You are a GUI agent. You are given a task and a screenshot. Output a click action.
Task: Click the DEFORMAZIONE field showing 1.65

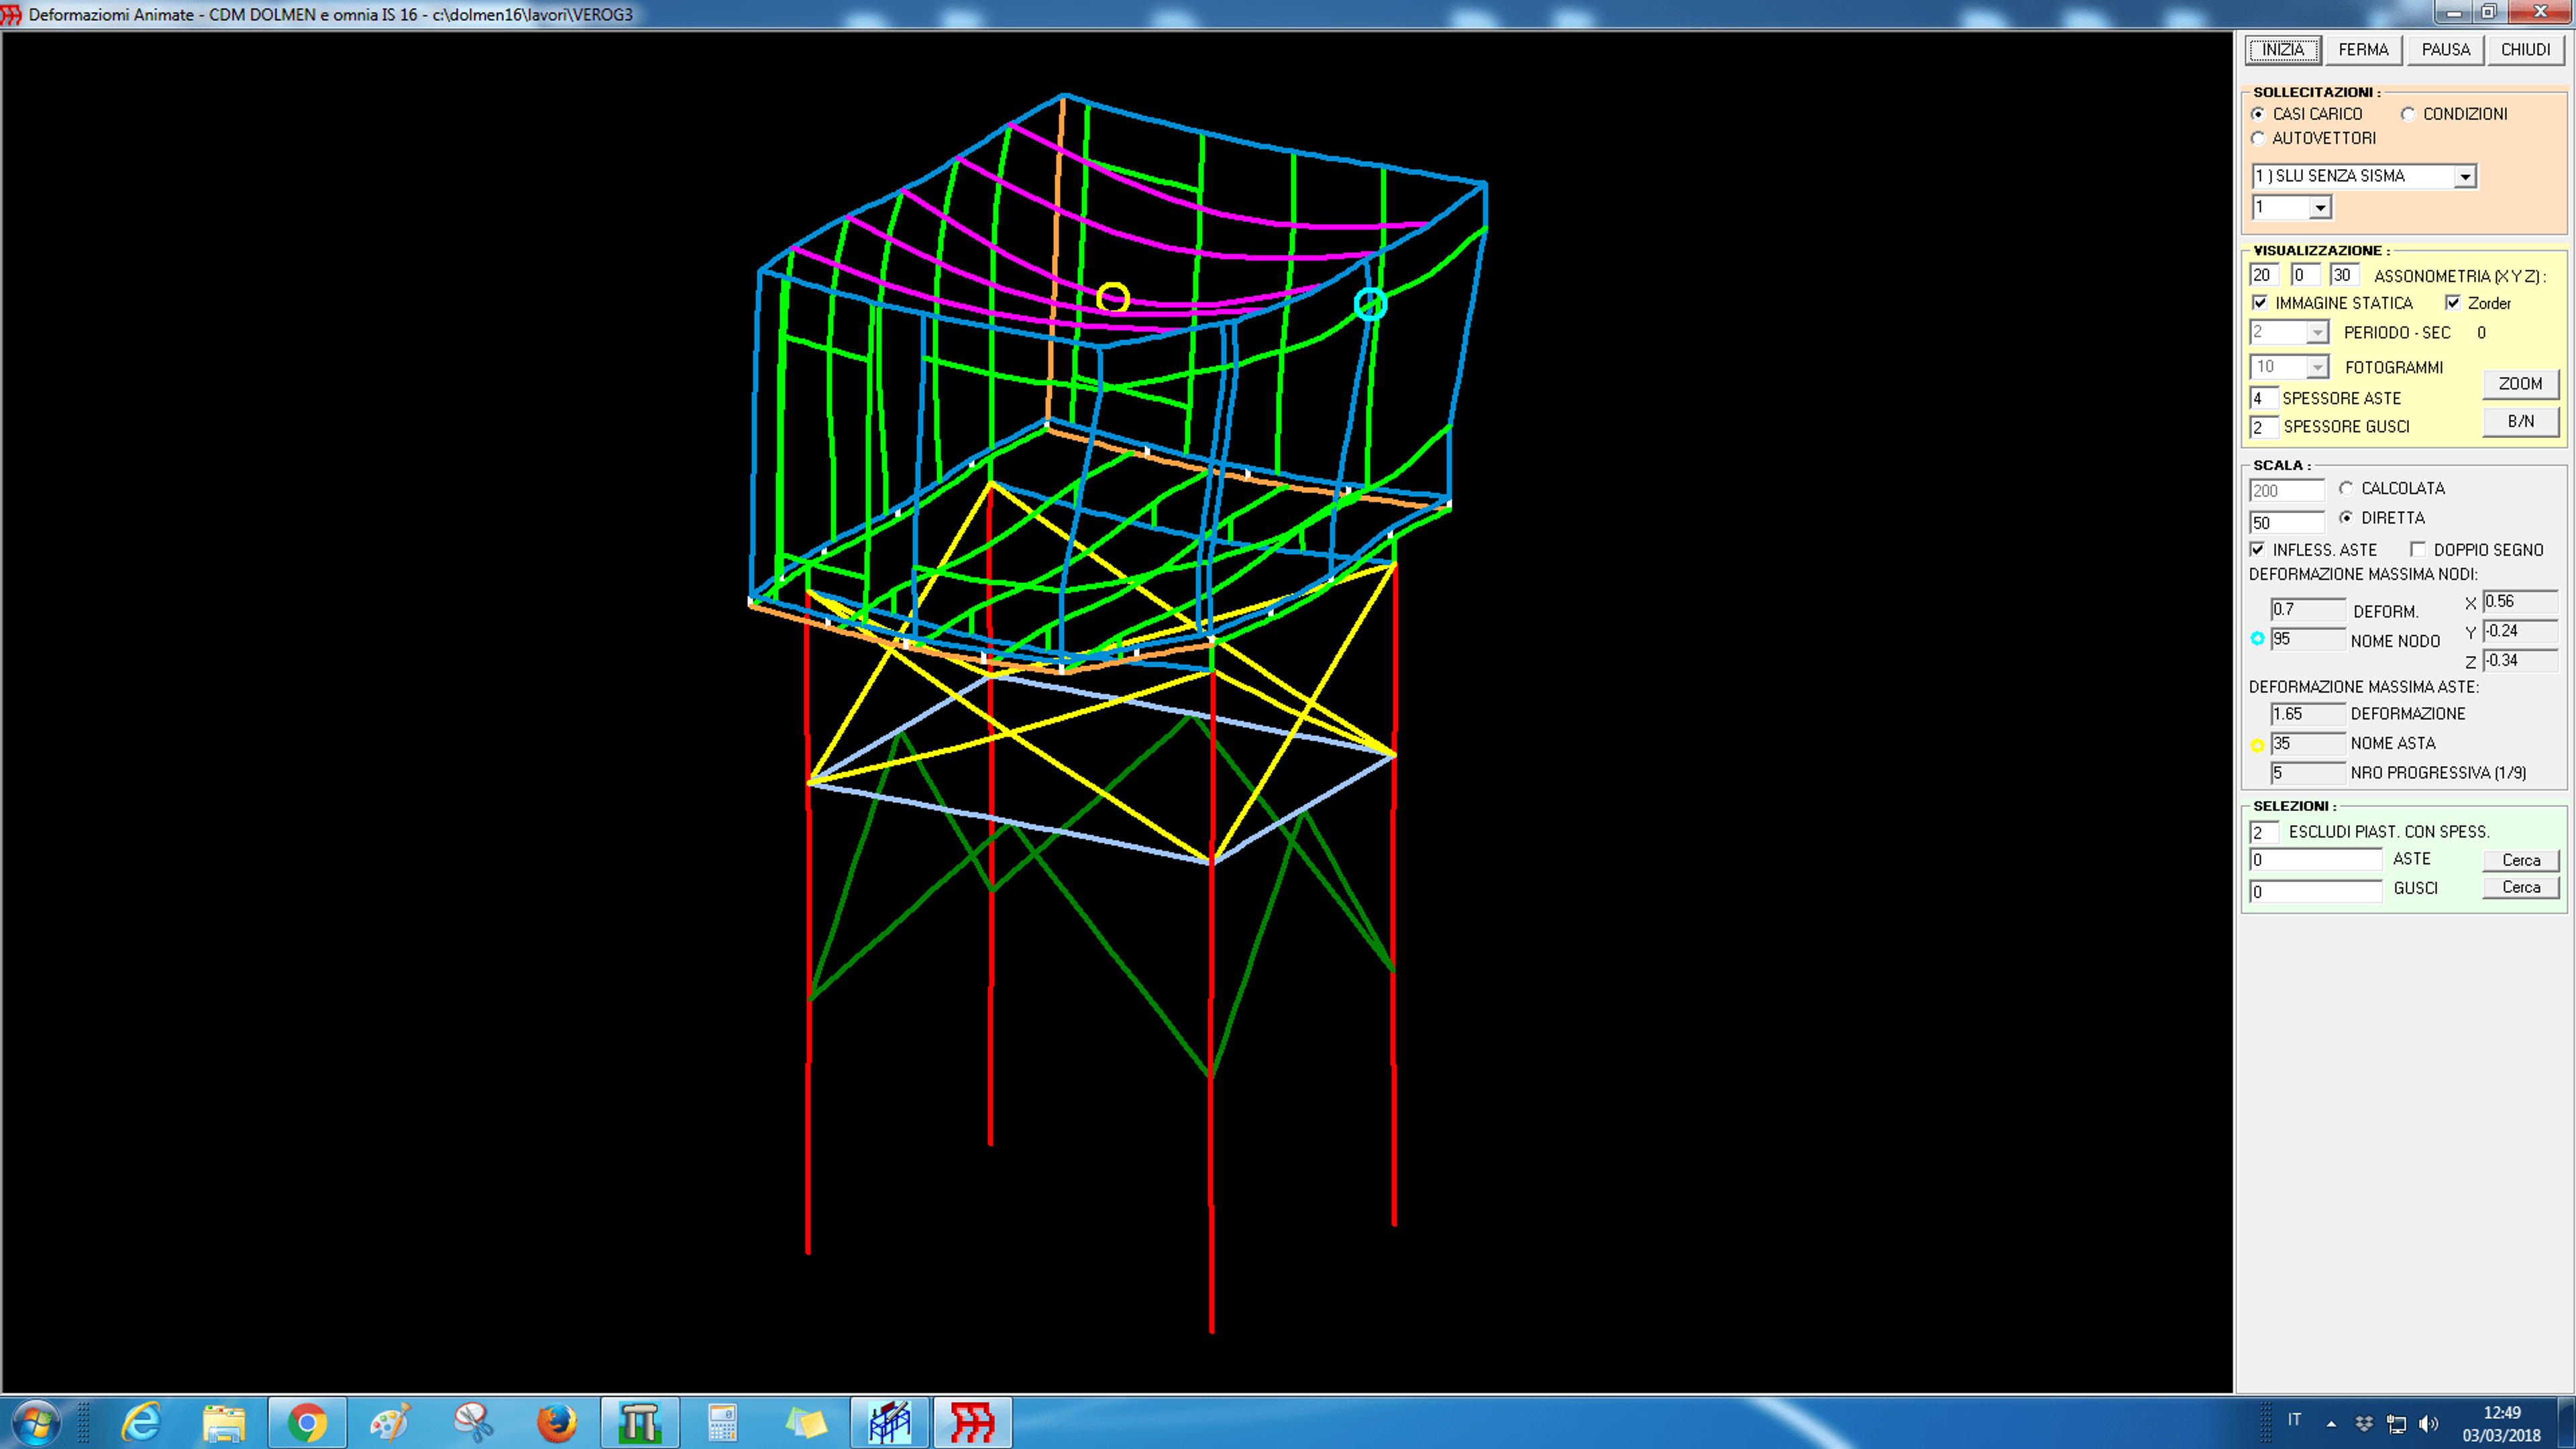[2308, 714]
